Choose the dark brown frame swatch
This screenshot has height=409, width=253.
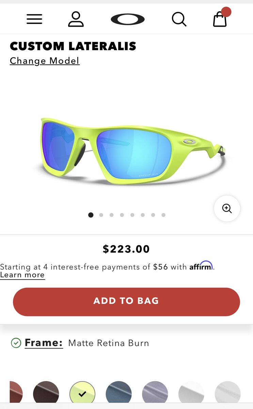(x=46, y=394)
